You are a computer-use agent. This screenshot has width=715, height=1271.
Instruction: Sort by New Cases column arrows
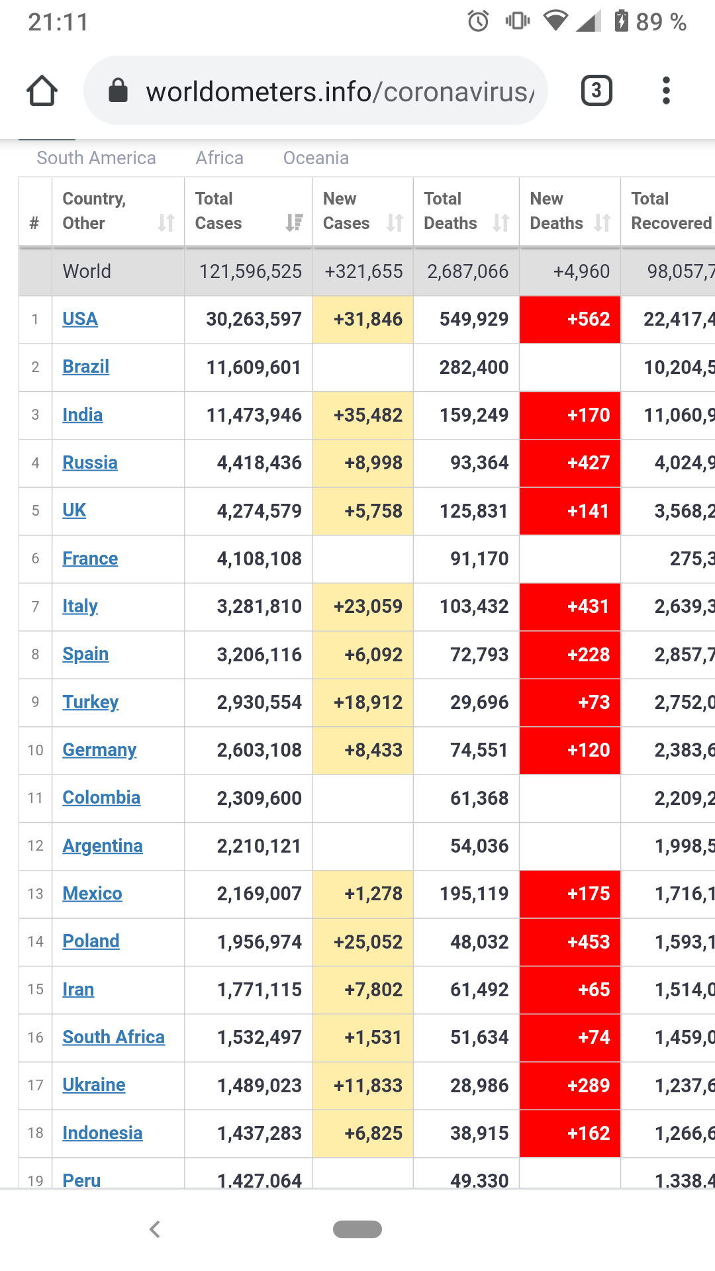tap(395, 223)
